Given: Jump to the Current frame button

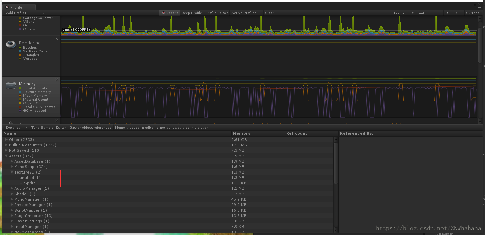Looking at the screenshot, I should tap(472, 13).
